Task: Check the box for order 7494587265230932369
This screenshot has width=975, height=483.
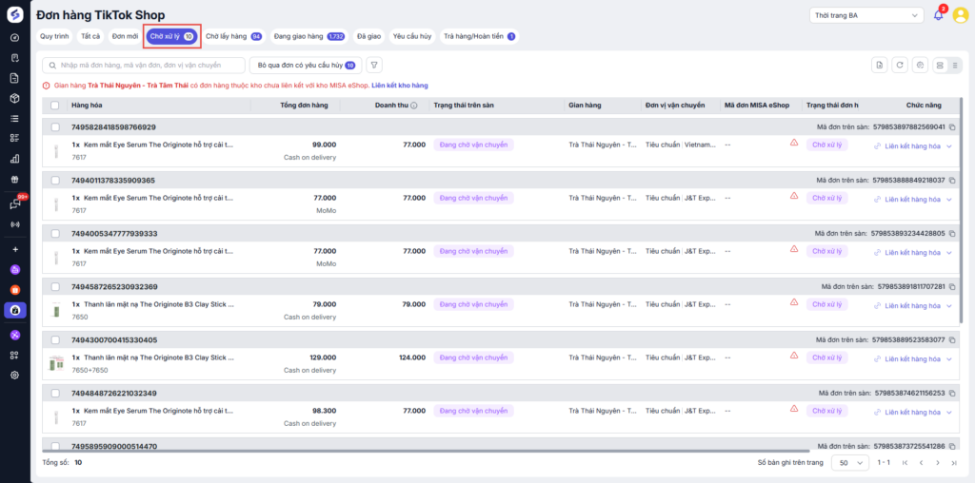Action: 55,286
